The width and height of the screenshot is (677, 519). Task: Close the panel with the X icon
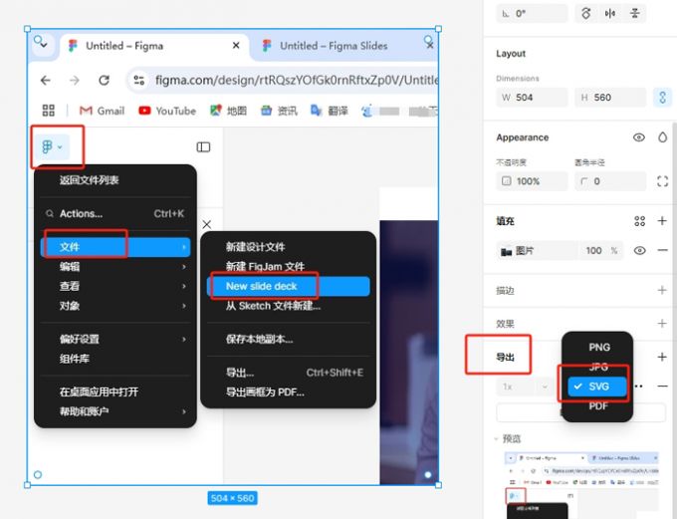(x=207, y=224)
